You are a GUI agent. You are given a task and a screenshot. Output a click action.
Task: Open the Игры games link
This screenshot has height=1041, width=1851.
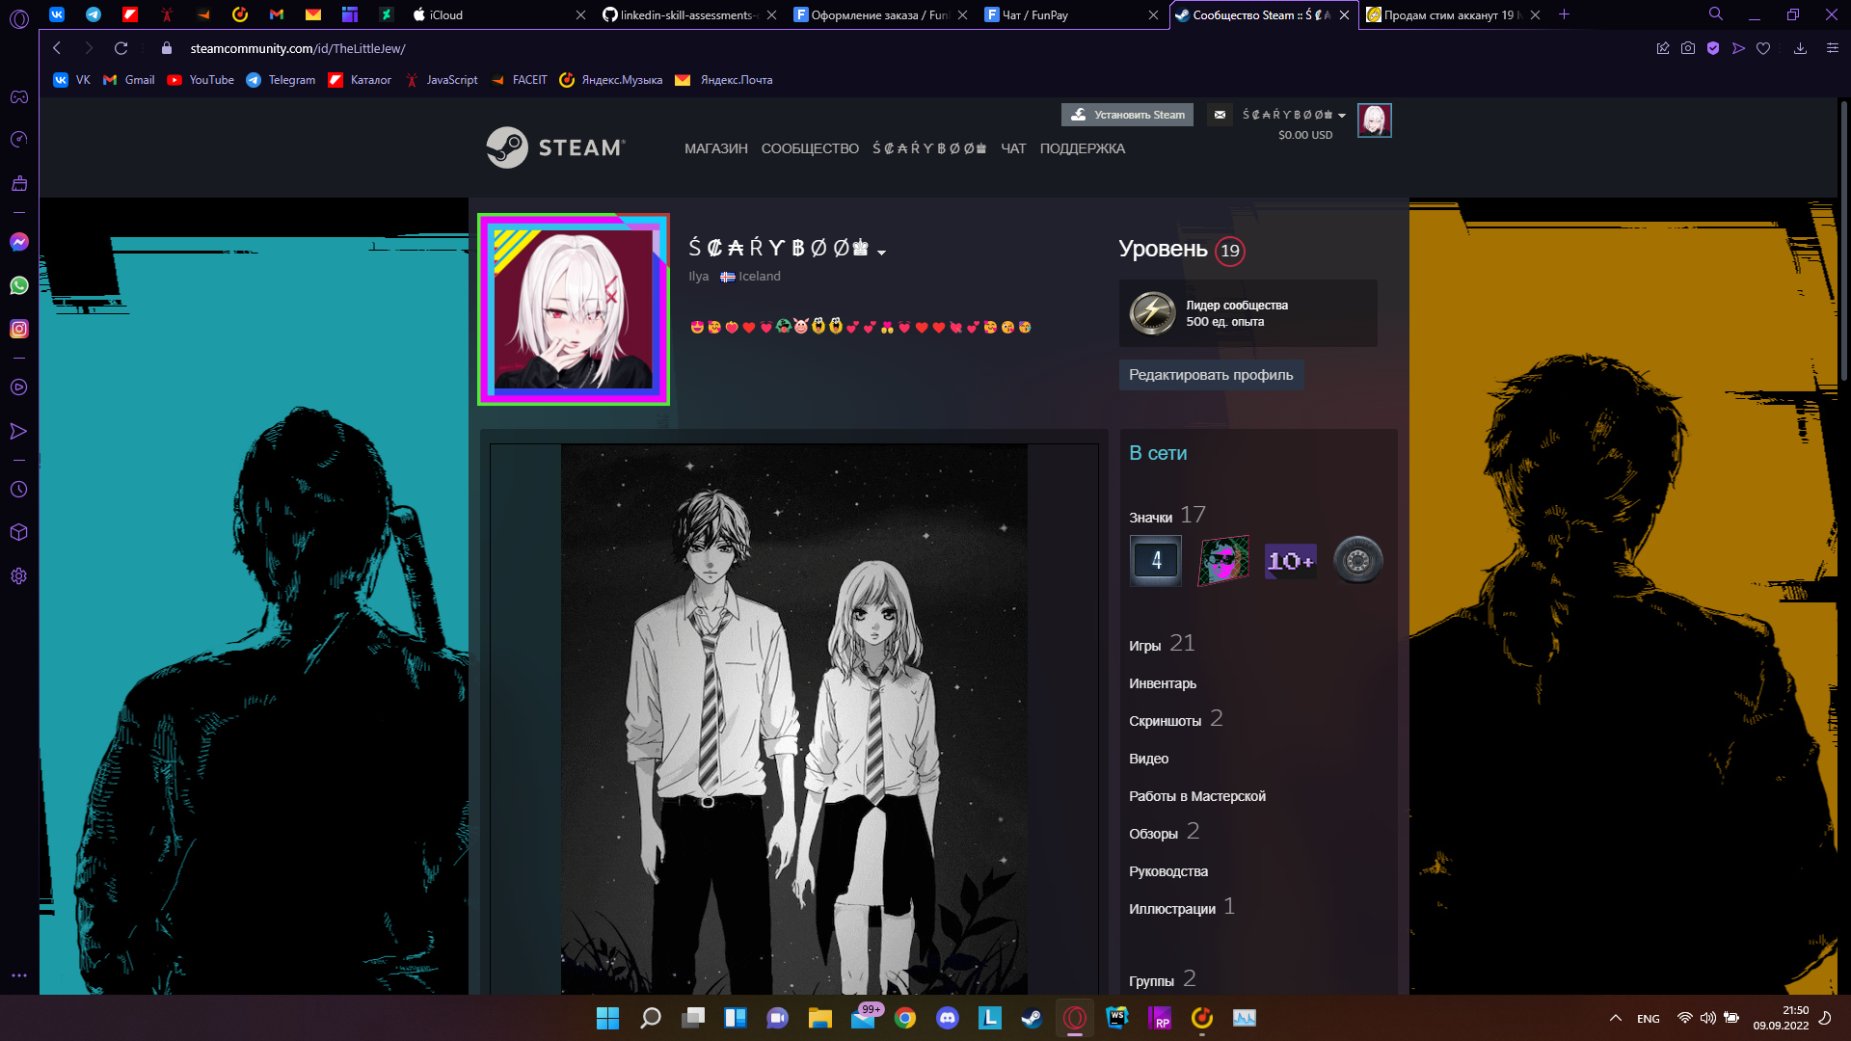tap(1144, 646)
